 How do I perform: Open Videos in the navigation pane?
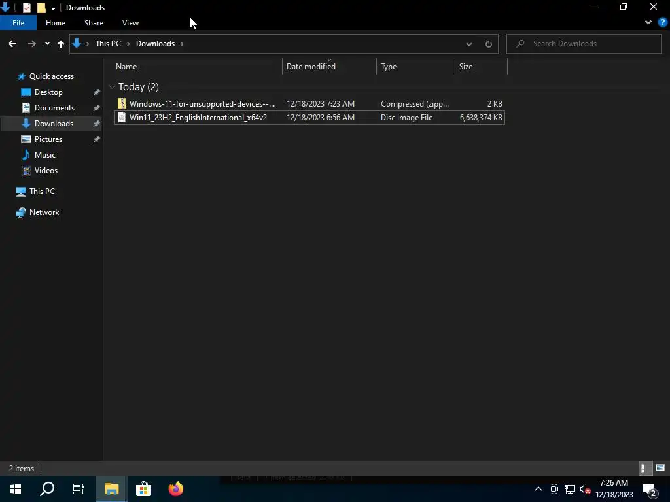tap(46, 171)
